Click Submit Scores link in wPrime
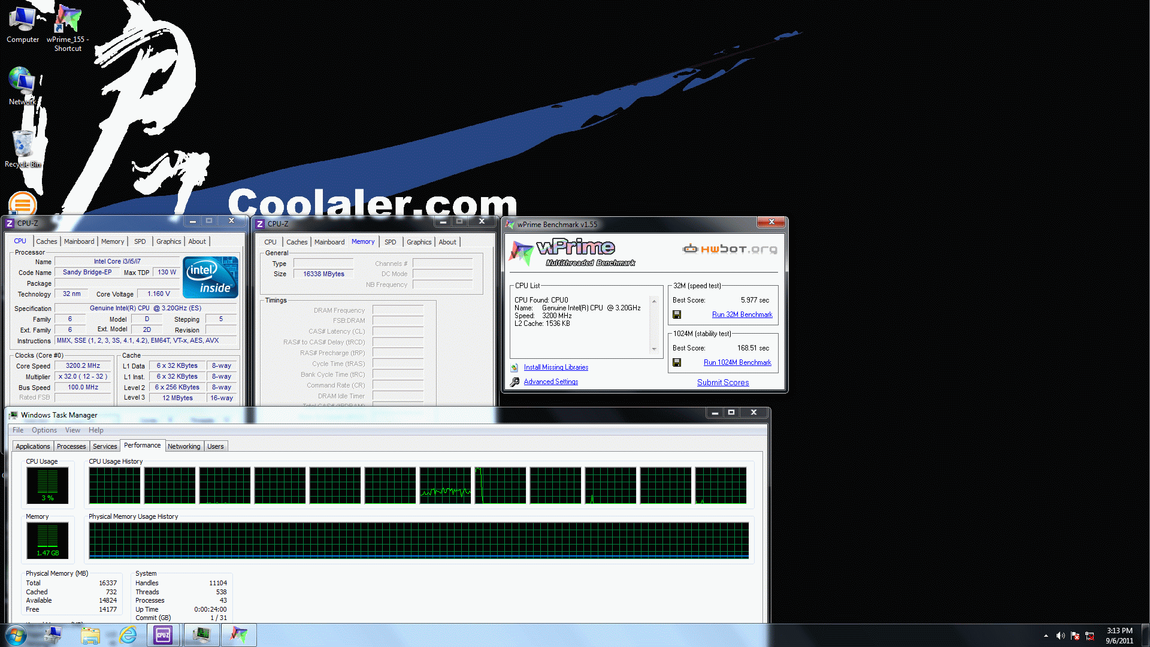 pyautogui.click(x=723, y=382)
